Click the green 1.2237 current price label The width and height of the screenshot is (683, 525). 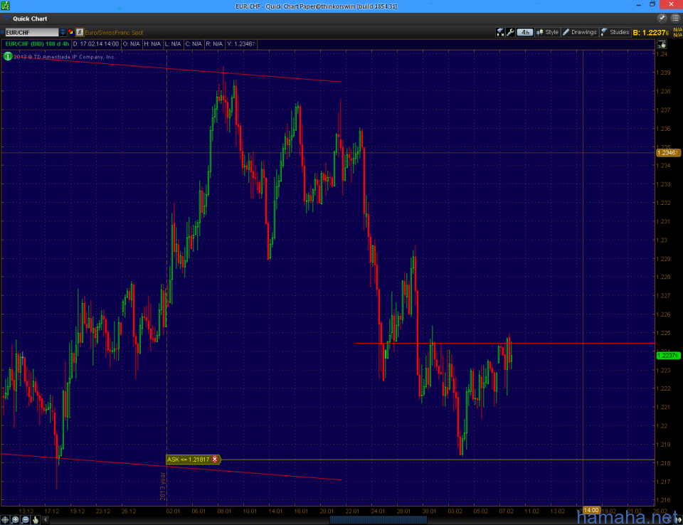(x=668, y=356)
